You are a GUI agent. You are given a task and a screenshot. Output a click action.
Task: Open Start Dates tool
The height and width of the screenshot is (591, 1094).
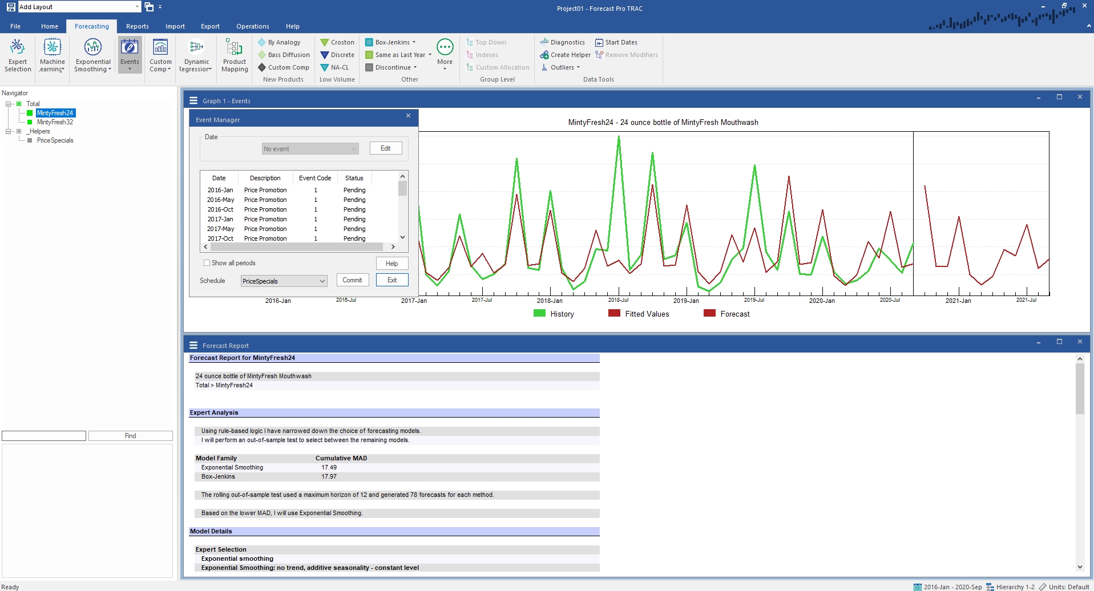point(616,42)
